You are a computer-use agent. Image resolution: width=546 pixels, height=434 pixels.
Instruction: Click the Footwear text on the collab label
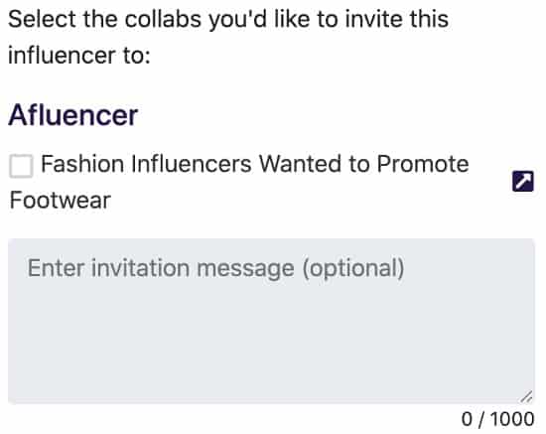pyautogui.click(x=61, y=201)
